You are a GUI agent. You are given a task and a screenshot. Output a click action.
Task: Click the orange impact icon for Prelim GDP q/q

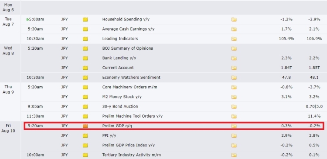(x=85, y=126)
